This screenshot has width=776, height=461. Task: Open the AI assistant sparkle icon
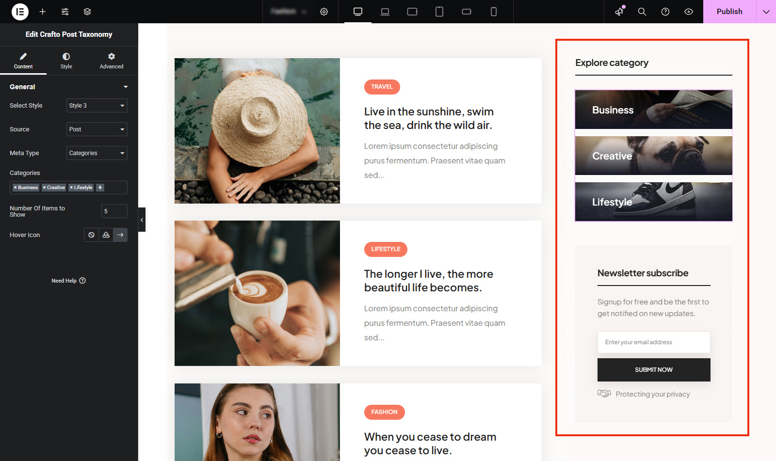pos(618,12)
